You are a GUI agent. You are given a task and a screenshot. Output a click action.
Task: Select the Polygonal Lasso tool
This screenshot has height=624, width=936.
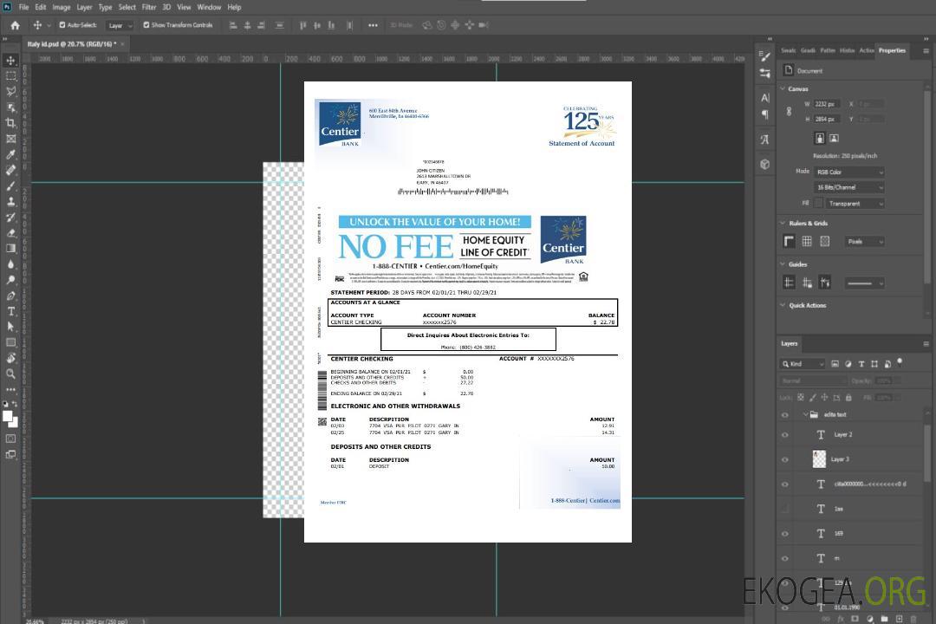(x=10, y=91)
